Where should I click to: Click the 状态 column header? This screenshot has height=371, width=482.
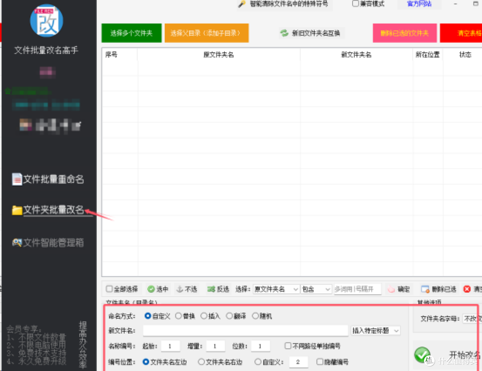pos(465,55)
